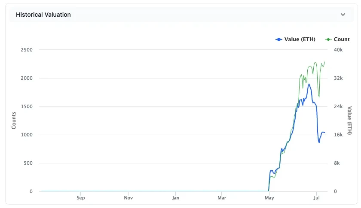Image resolution: width=361 pixels, height=208 pixels.
Task: Collapse the Historical Valuation panel chevron
Action: 343,15
